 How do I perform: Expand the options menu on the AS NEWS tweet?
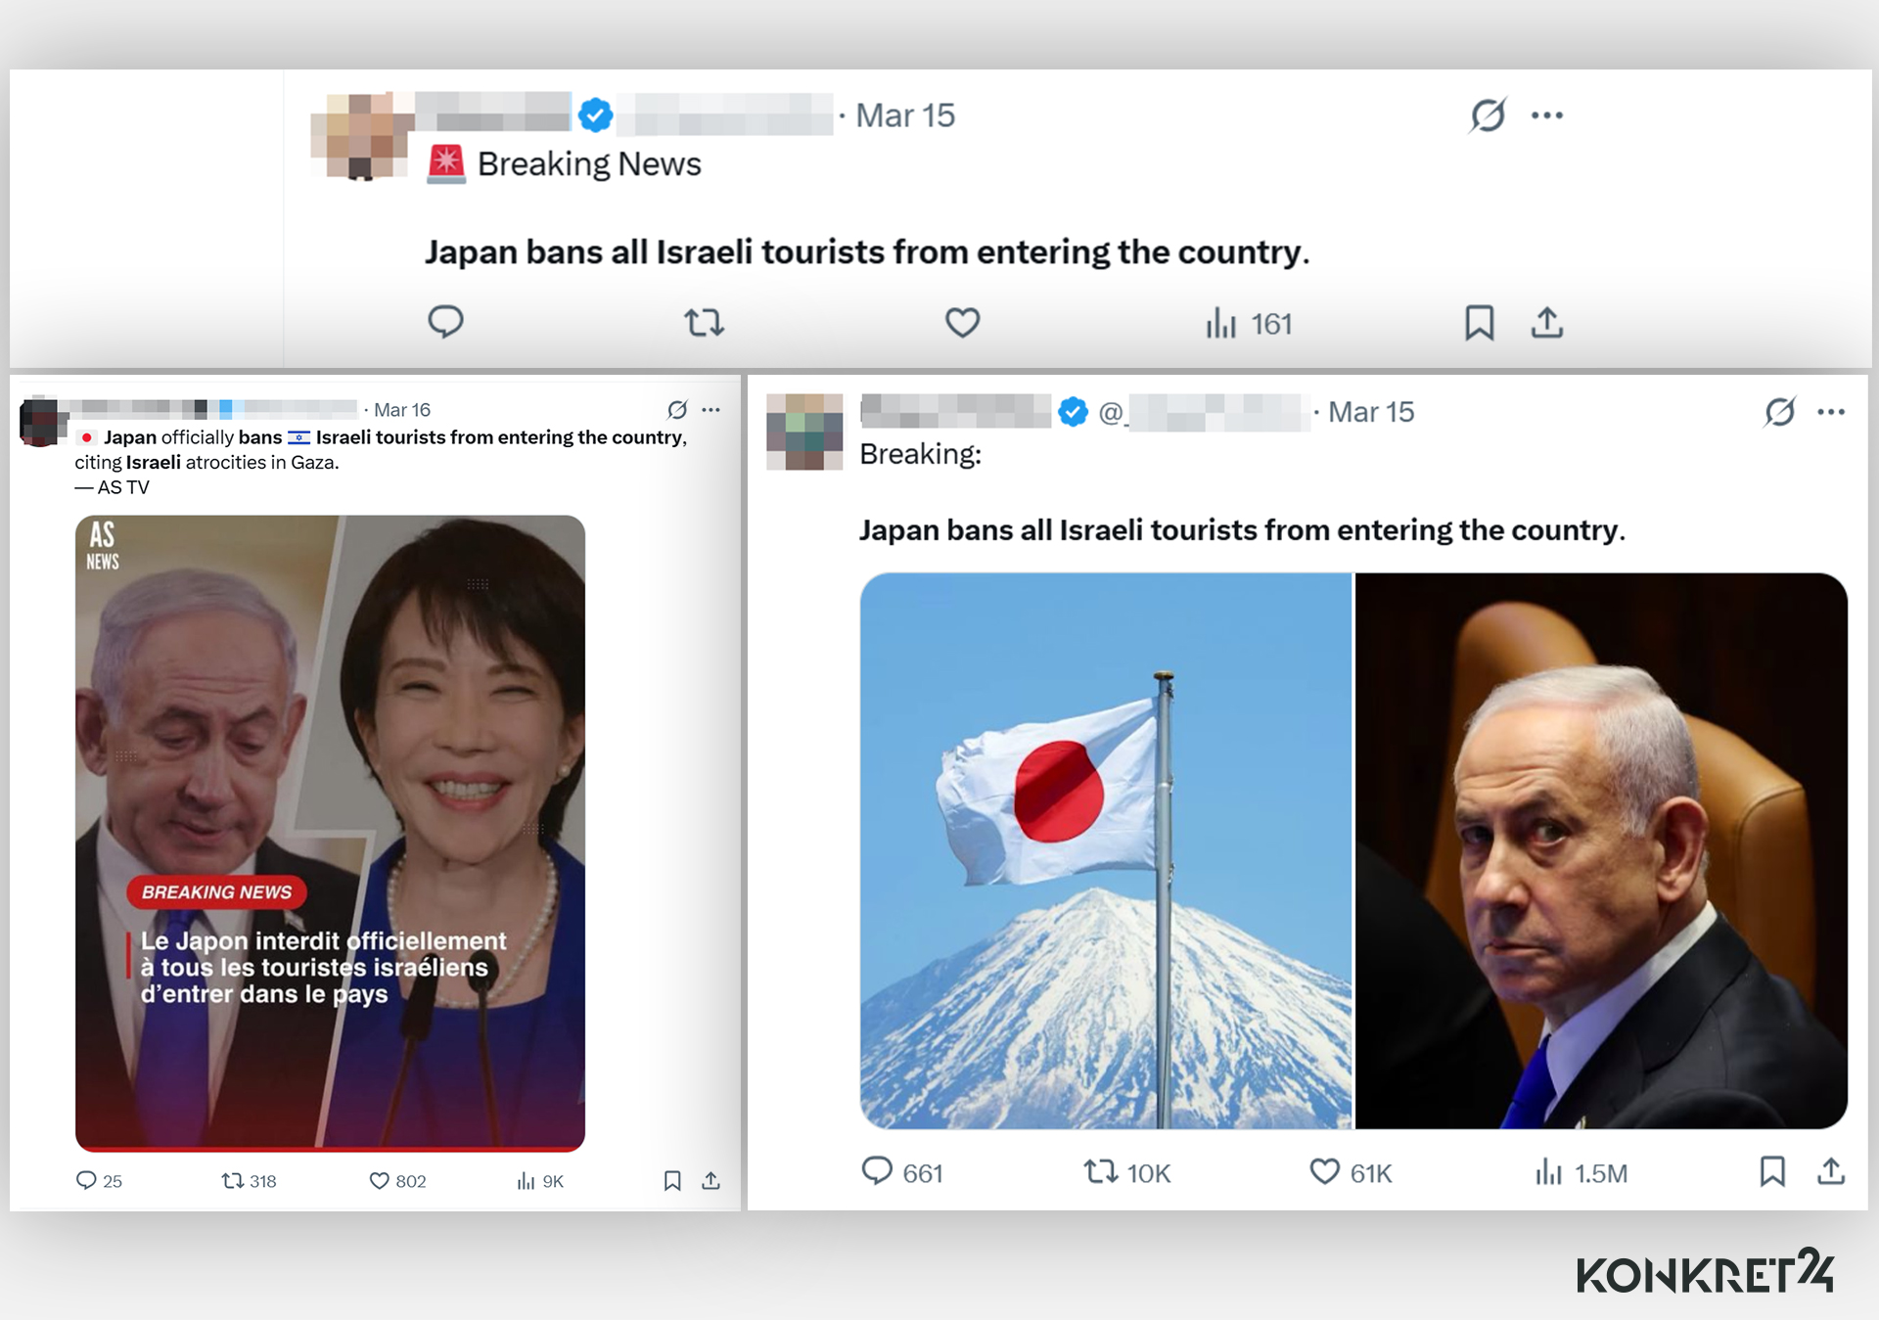point(711,409)
